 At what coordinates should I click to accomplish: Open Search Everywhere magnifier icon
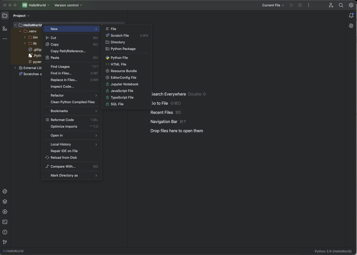(341, 5)
